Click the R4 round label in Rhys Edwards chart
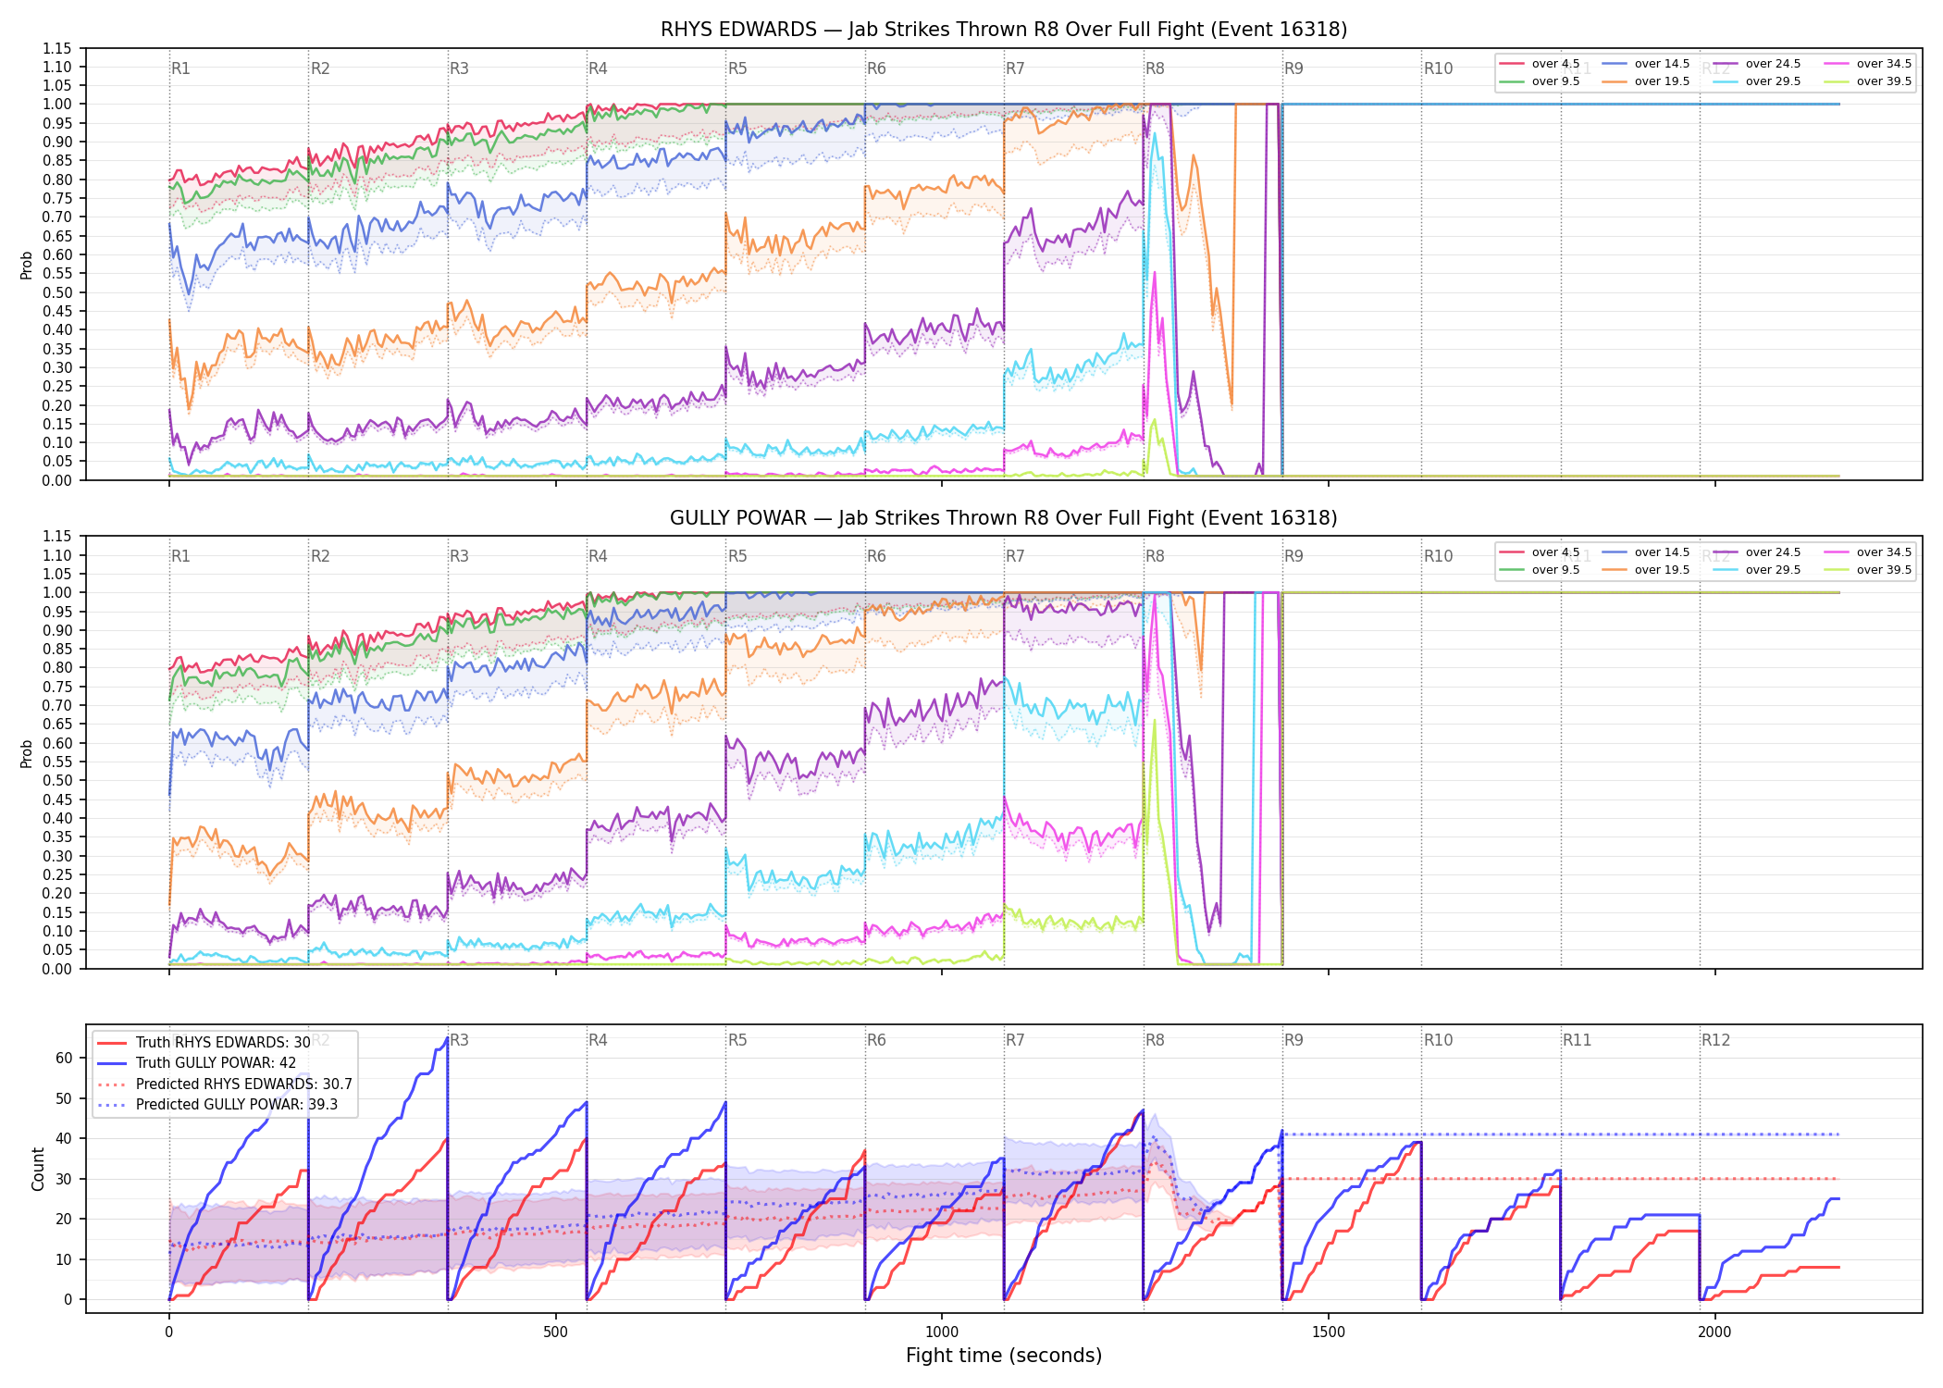1943x1388 pixels. [x=598, y=68]
